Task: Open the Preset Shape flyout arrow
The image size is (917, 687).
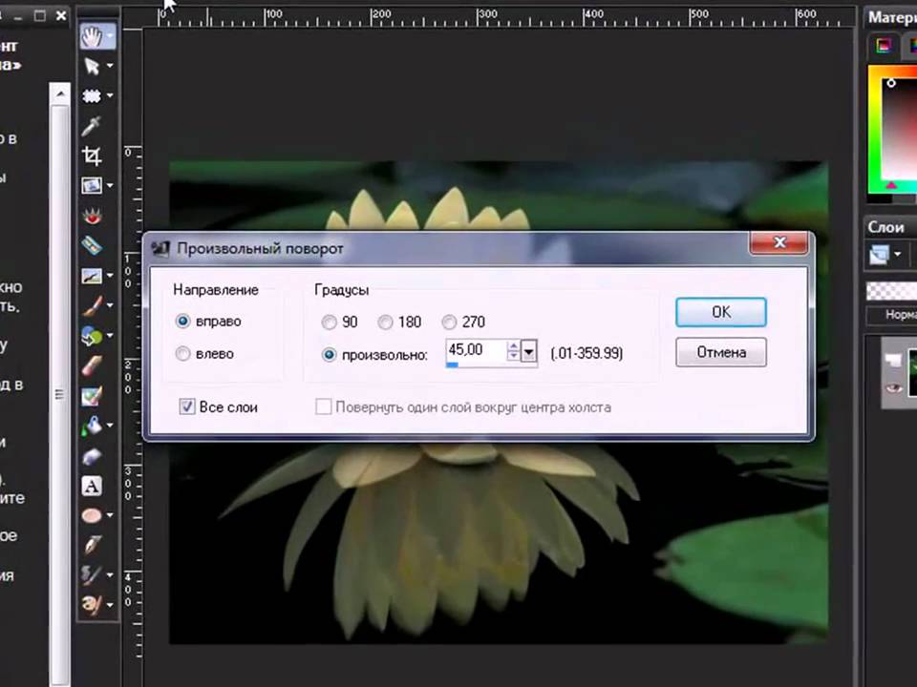Action: point(110,515)
